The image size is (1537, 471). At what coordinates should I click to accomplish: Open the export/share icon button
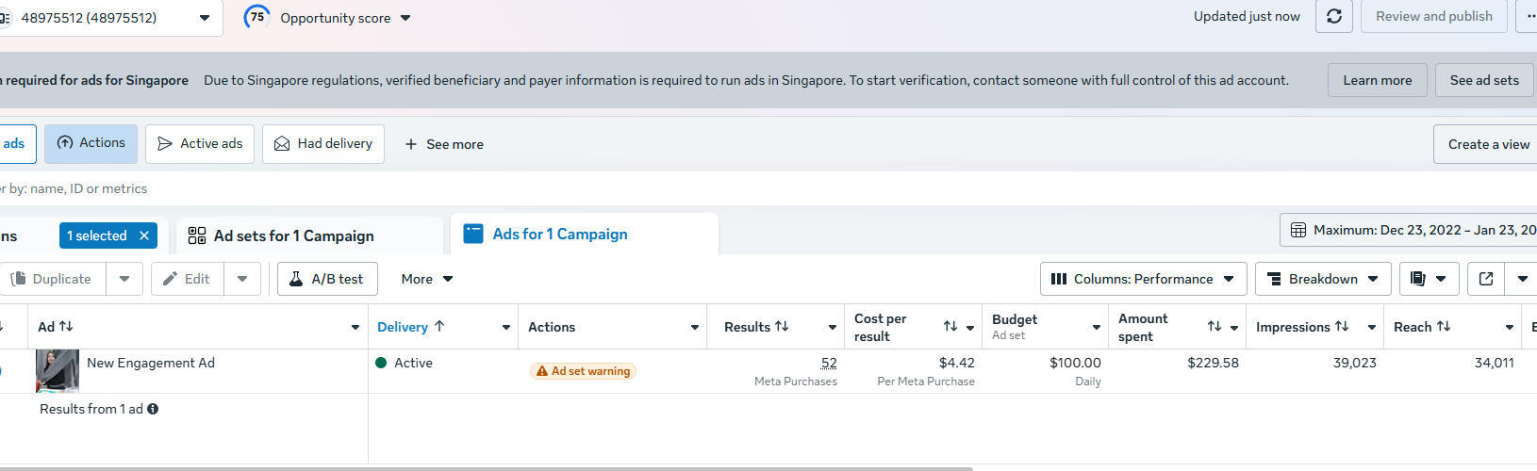coord(1486,279)
